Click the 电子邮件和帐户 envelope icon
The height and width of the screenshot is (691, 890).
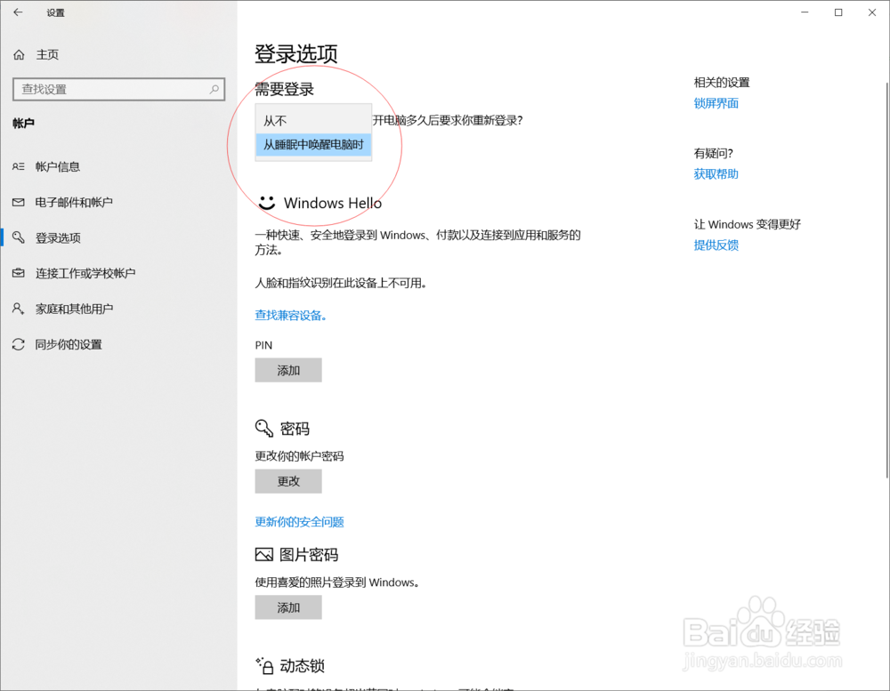pos(18,202)
